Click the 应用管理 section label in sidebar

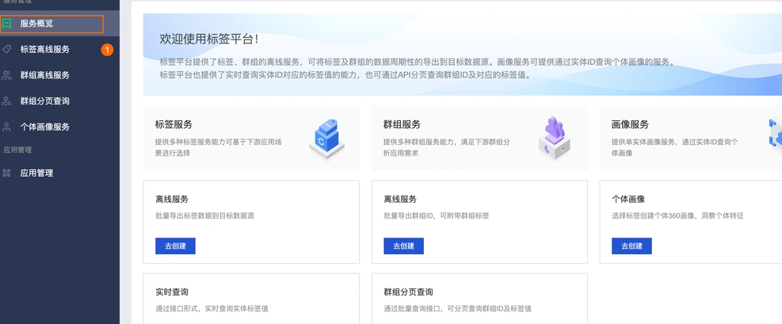pyautogui.click(x=17, y=150)
